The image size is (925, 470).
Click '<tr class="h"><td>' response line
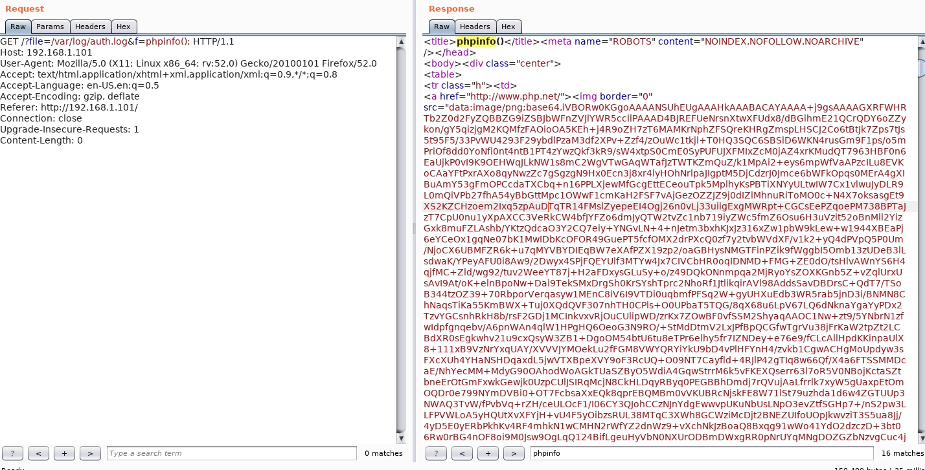click(470, 85)
